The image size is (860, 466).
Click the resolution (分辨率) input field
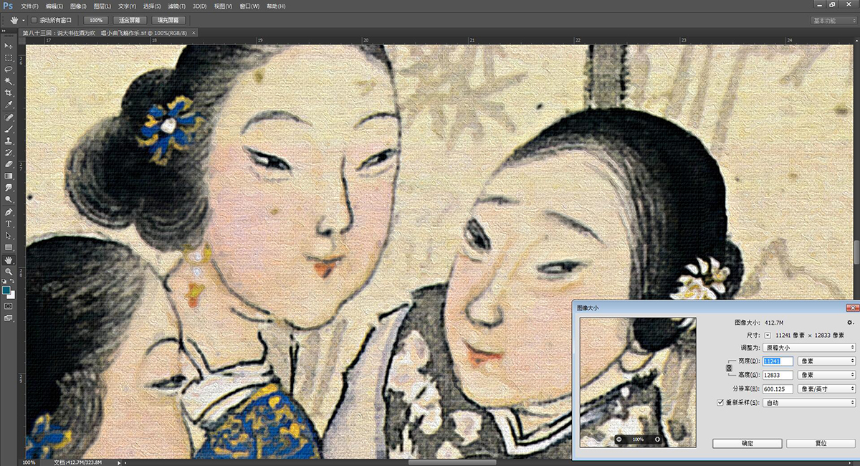[778, 389]
